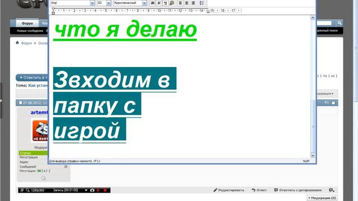The height and width of the screenshot is (201, 358).
Task: Click the highlighted word игрой
Action: [89, 130]
